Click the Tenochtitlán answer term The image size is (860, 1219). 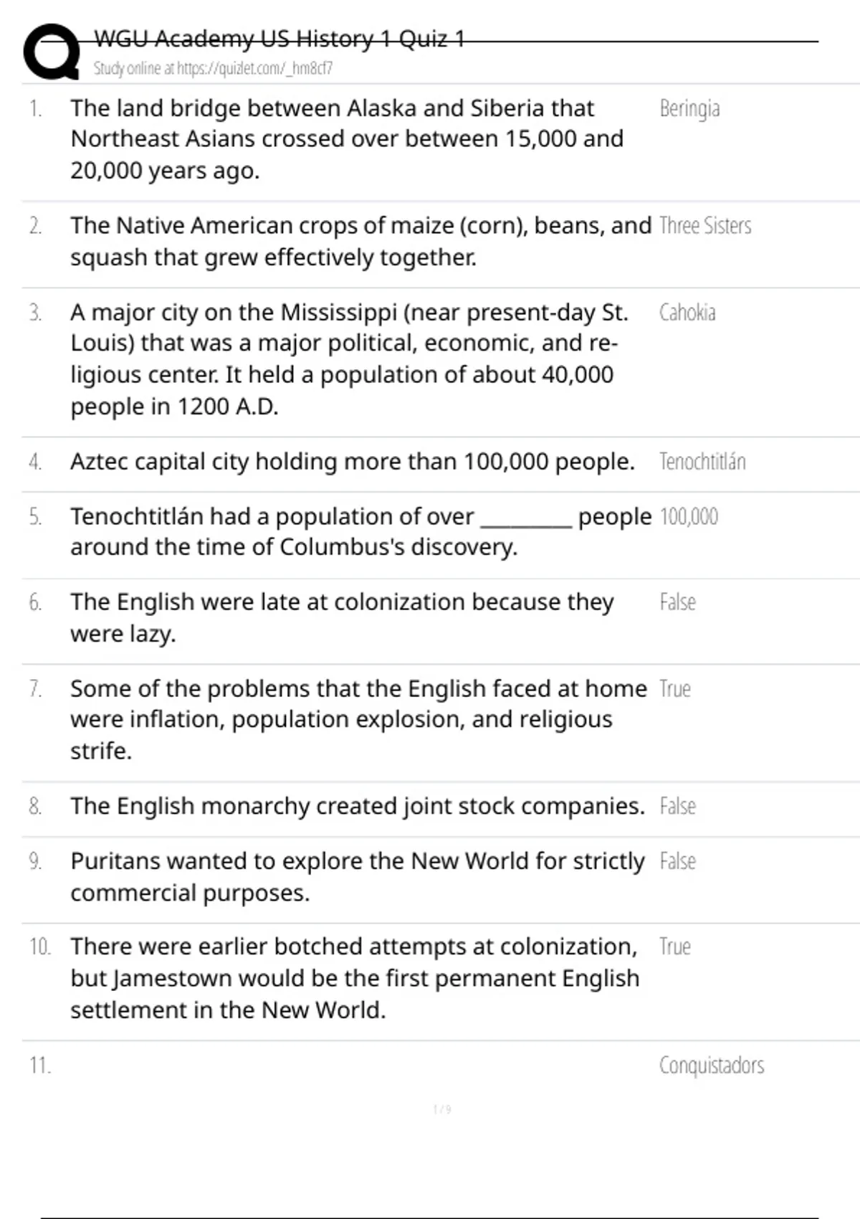[x=702, y=462]
